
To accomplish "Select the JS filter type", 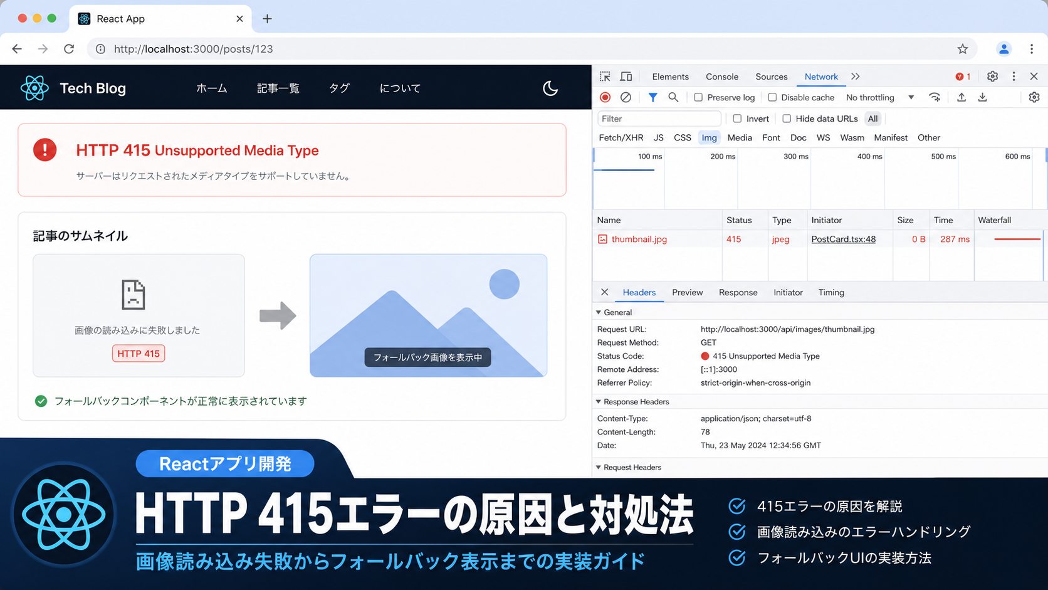I will click(658, 137).
